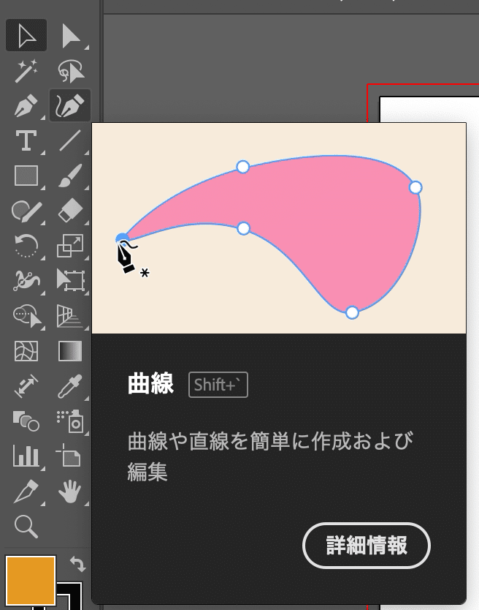This screenshot has height=610, width=479.
Task: Select the Direct Selection tool
Action: tap(70, 35)
